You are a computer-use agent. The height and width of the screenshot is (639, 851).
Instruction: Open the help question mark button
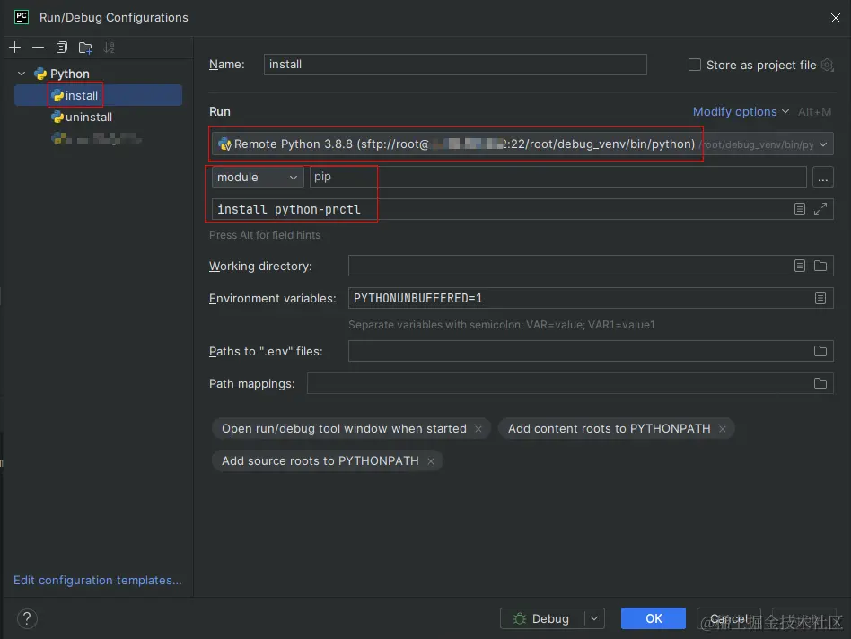(27, 618)
